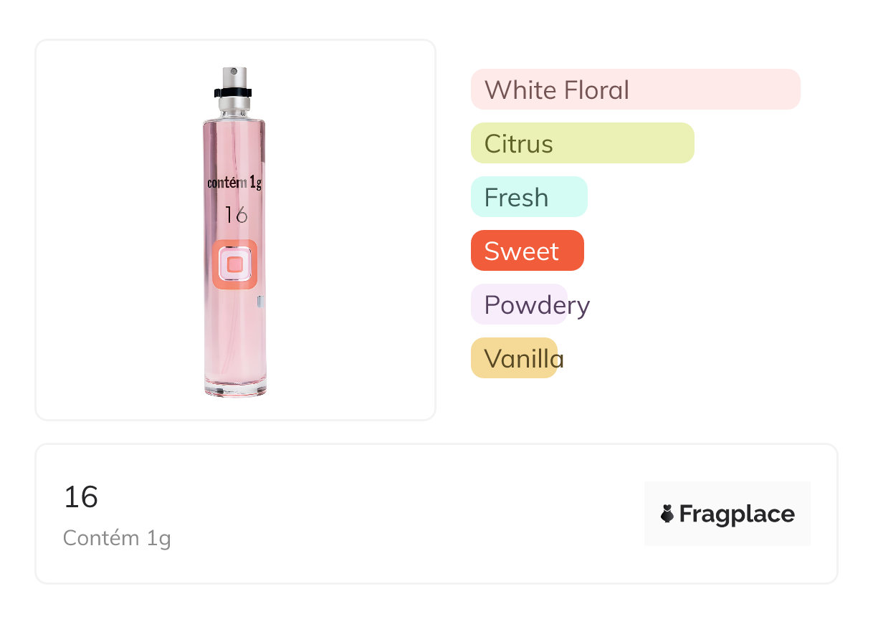Click the 'contém 1g' label on the bottle
The width and height of the screenshot is (873, 619).
pyautogui.click(x=234, y=183)
